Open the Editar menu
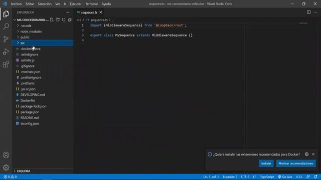321x180 pixels. coord(30,4)
